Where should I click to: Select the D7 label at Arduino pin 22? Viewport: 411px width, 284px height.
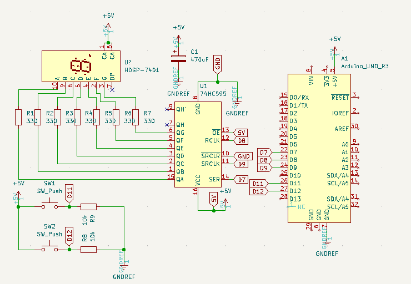pyautogui.click(x=265, y=153)
